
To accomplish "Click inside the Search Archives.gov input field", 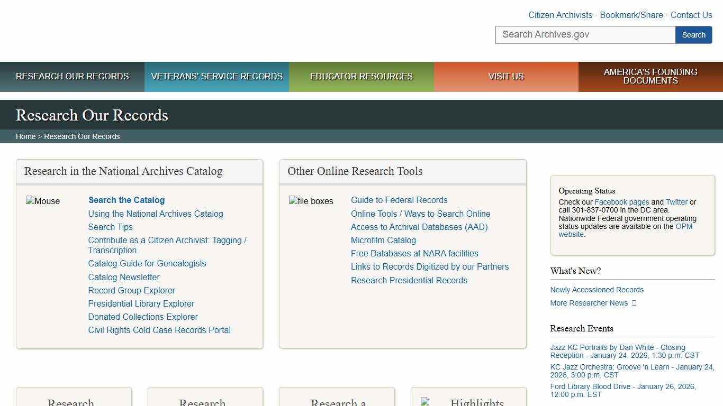I will [x=585, y=34].
